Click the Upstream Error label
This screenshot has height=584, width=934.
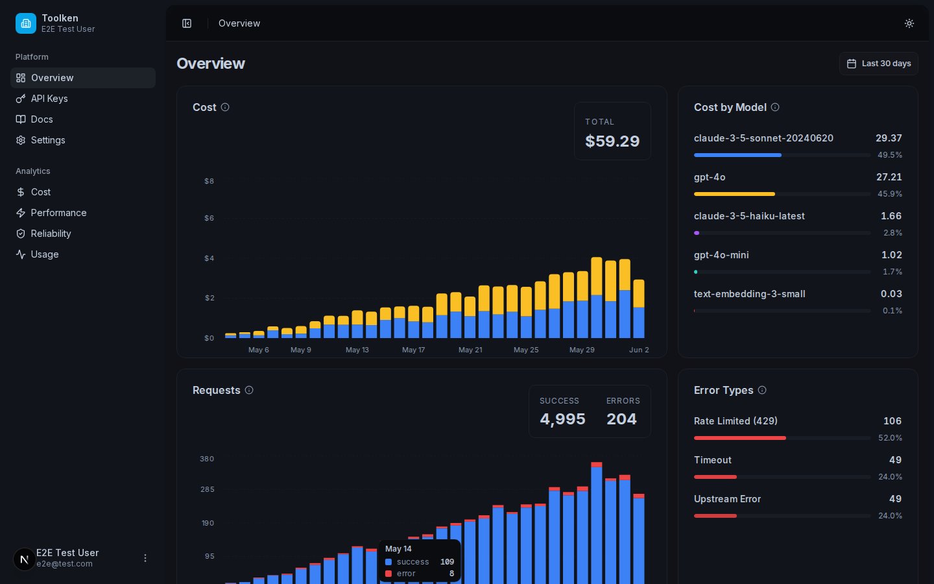point(727,499)
